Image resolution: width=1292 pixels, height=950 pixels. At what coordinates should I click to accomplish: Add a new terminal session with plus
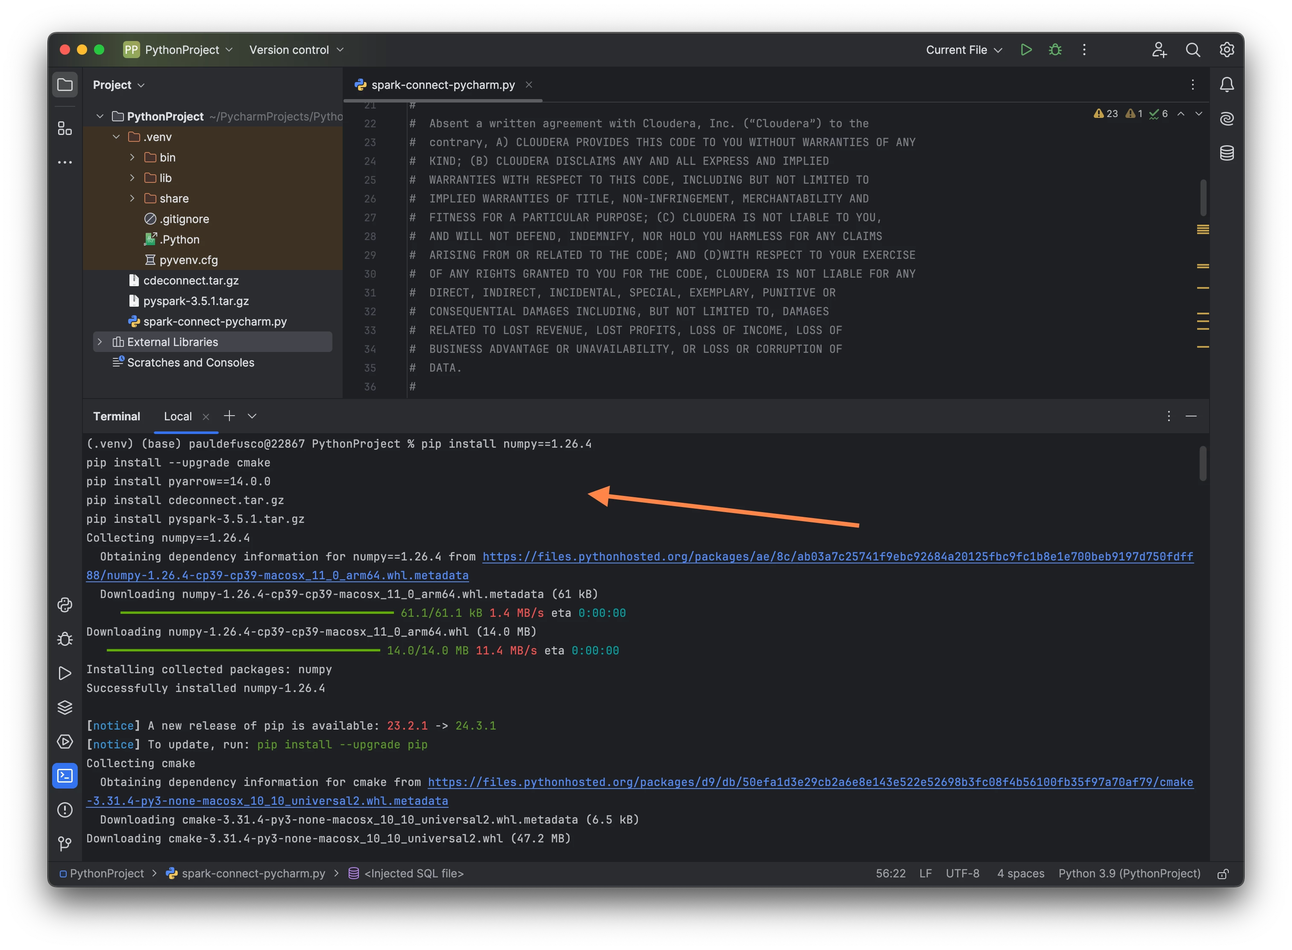[x=229, y=416]
